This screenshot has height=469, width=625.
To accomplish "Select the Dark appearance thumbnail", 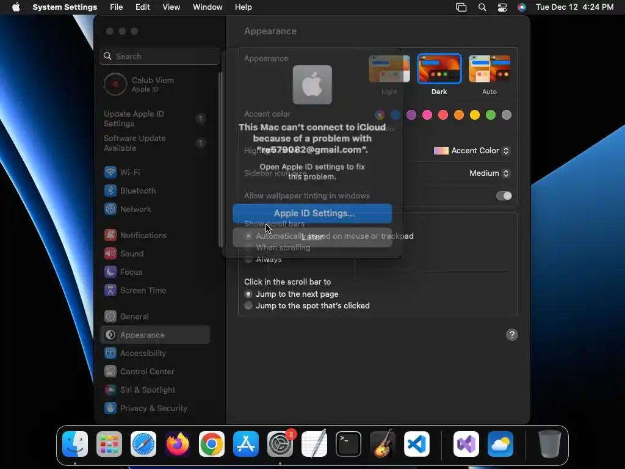I will [x=439, y=68].
